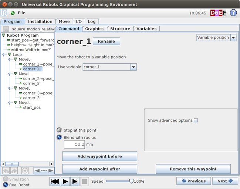This screenshot has width=240, height=189.
Task: Click the DEF colored indicator
Action: (x=218, y=13)
